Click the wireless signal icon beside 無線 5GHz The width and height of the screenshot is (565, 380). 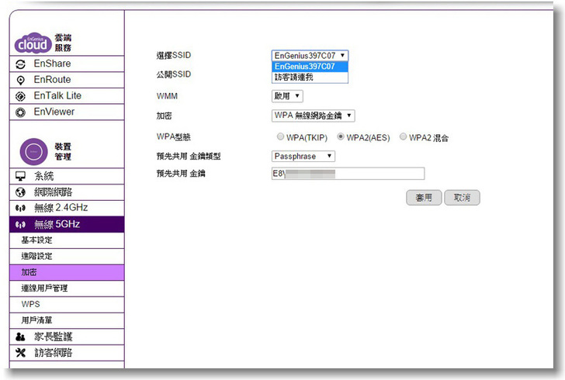pyautogui.click(x=20, y=225)
